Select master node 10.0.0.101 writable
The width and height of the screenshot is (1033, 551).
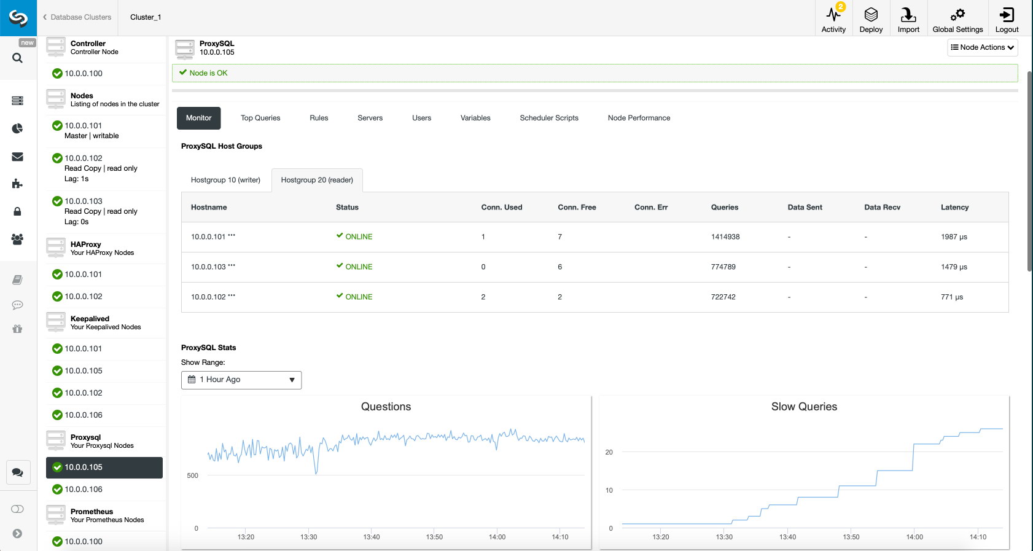(x=104, y=130)
